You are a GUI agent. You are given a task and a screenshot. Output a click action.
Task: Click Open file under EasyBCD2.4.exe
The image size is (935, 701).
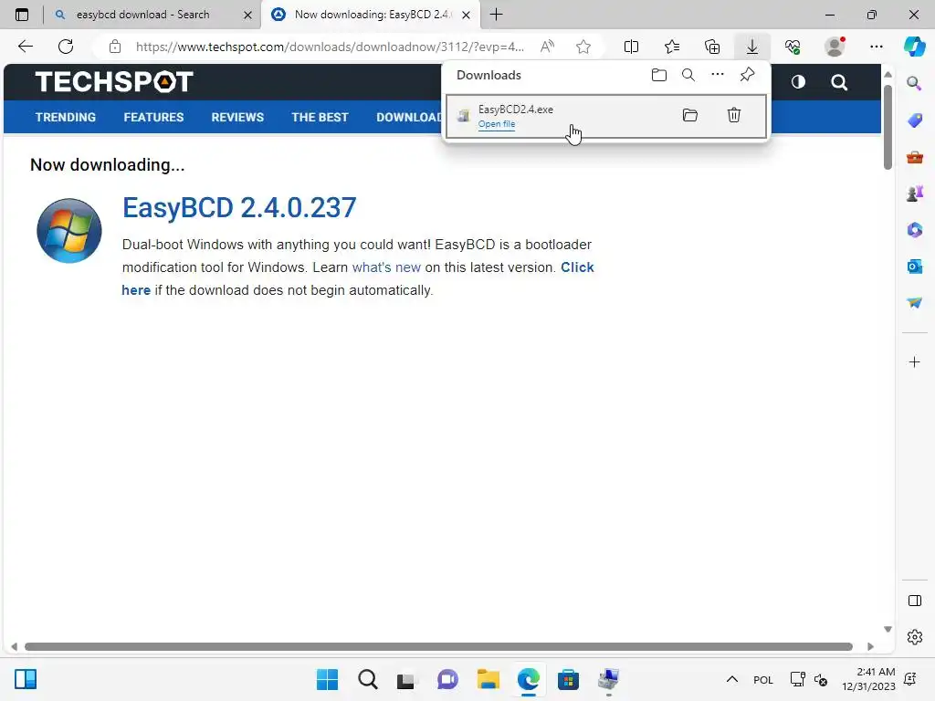[x=497, y=124]
